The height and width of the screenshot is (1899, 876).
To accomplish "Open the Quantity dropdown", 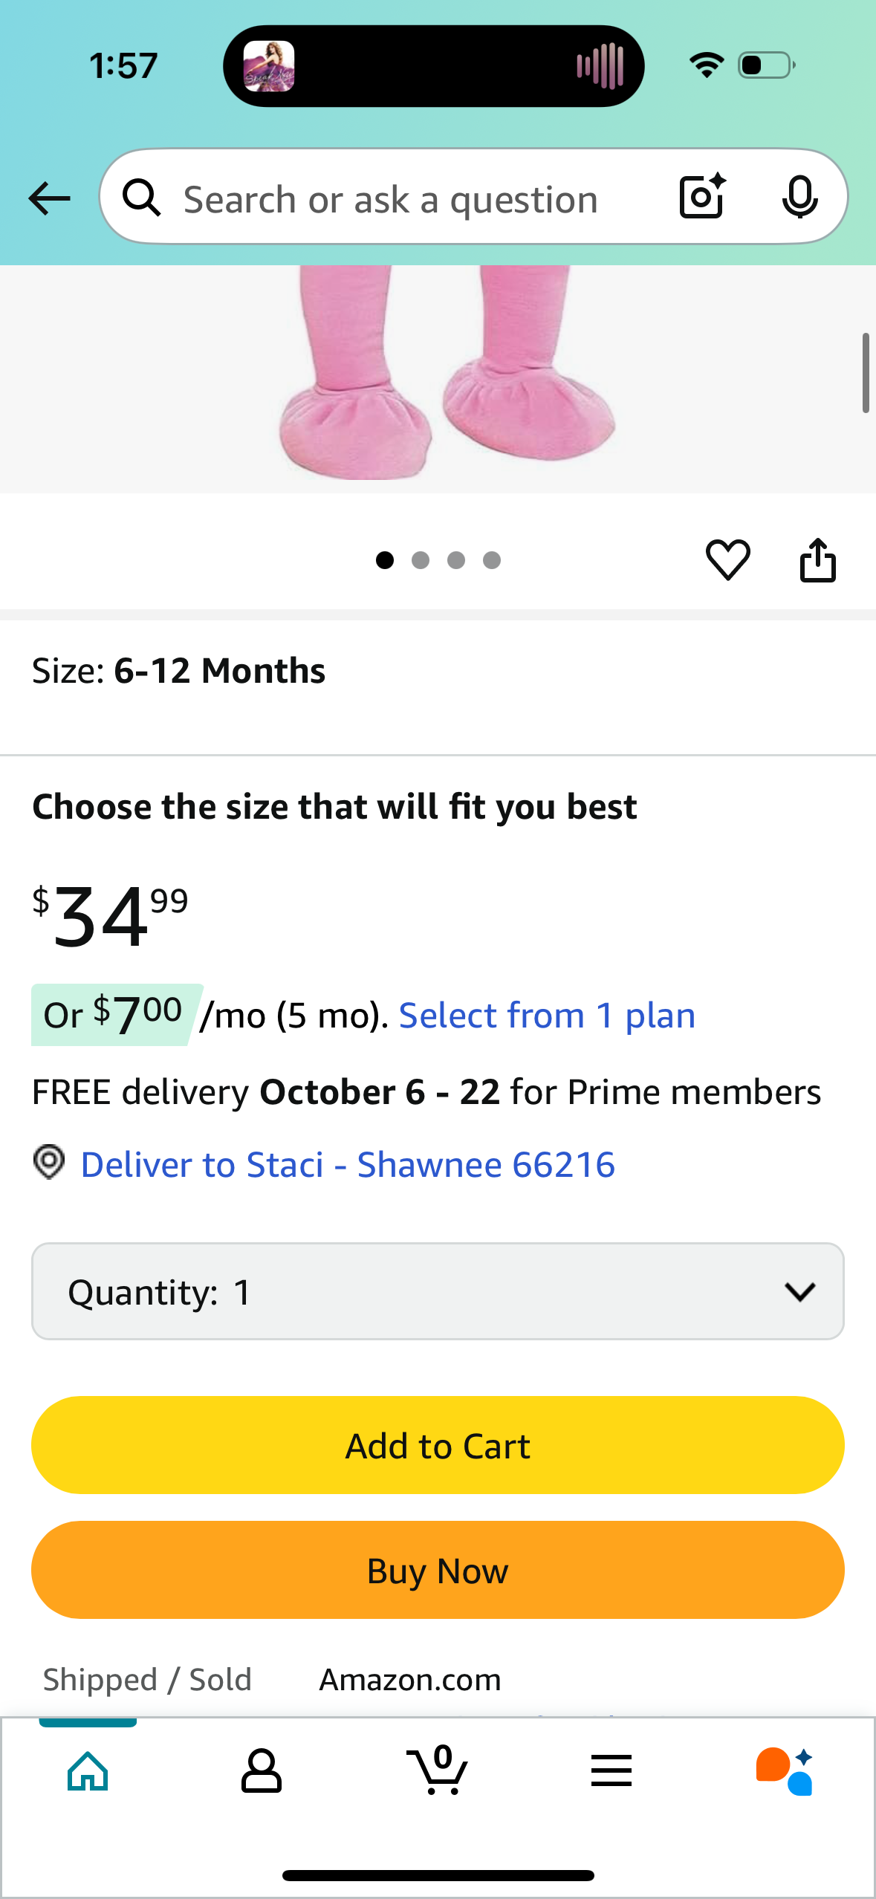I will click(438, 1291).
